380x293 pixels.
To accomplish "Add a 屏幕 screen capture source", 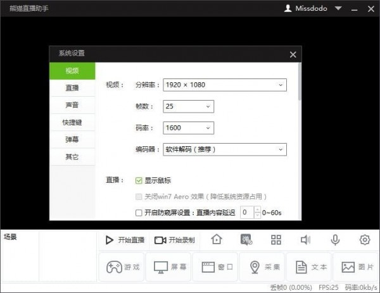I will click(x=168, y=267).
